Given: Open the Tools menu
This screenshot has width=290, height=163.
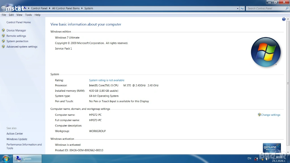Looking at the screenshot, I should click(28, 15).
